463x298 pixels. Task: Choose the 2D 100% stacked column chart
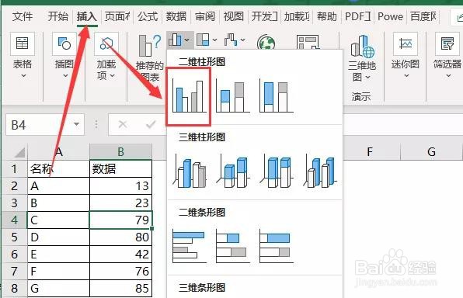[276, 96]
